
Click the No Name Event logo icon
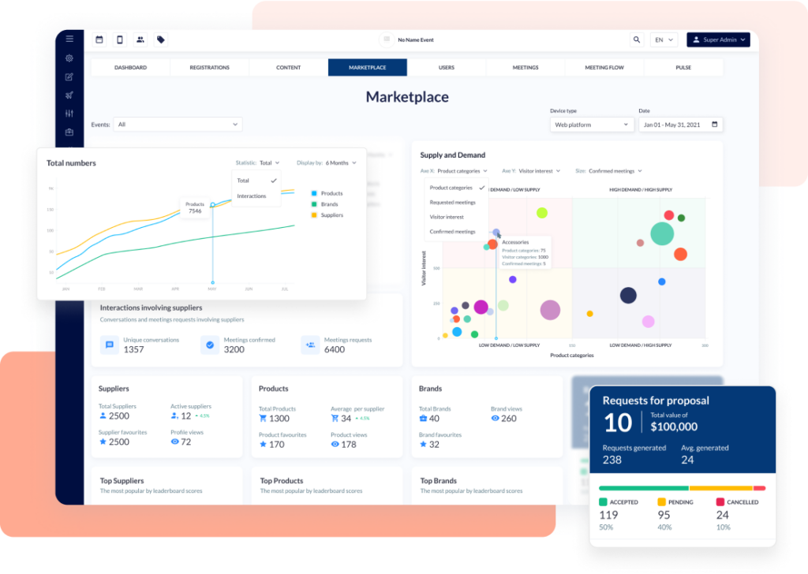[387, 39]
